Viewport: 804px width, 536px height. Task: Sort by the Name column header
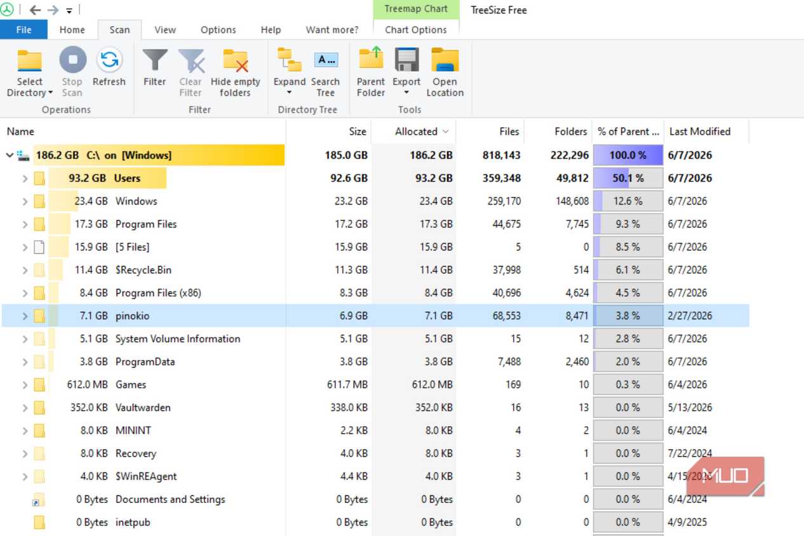coord(143,131)
